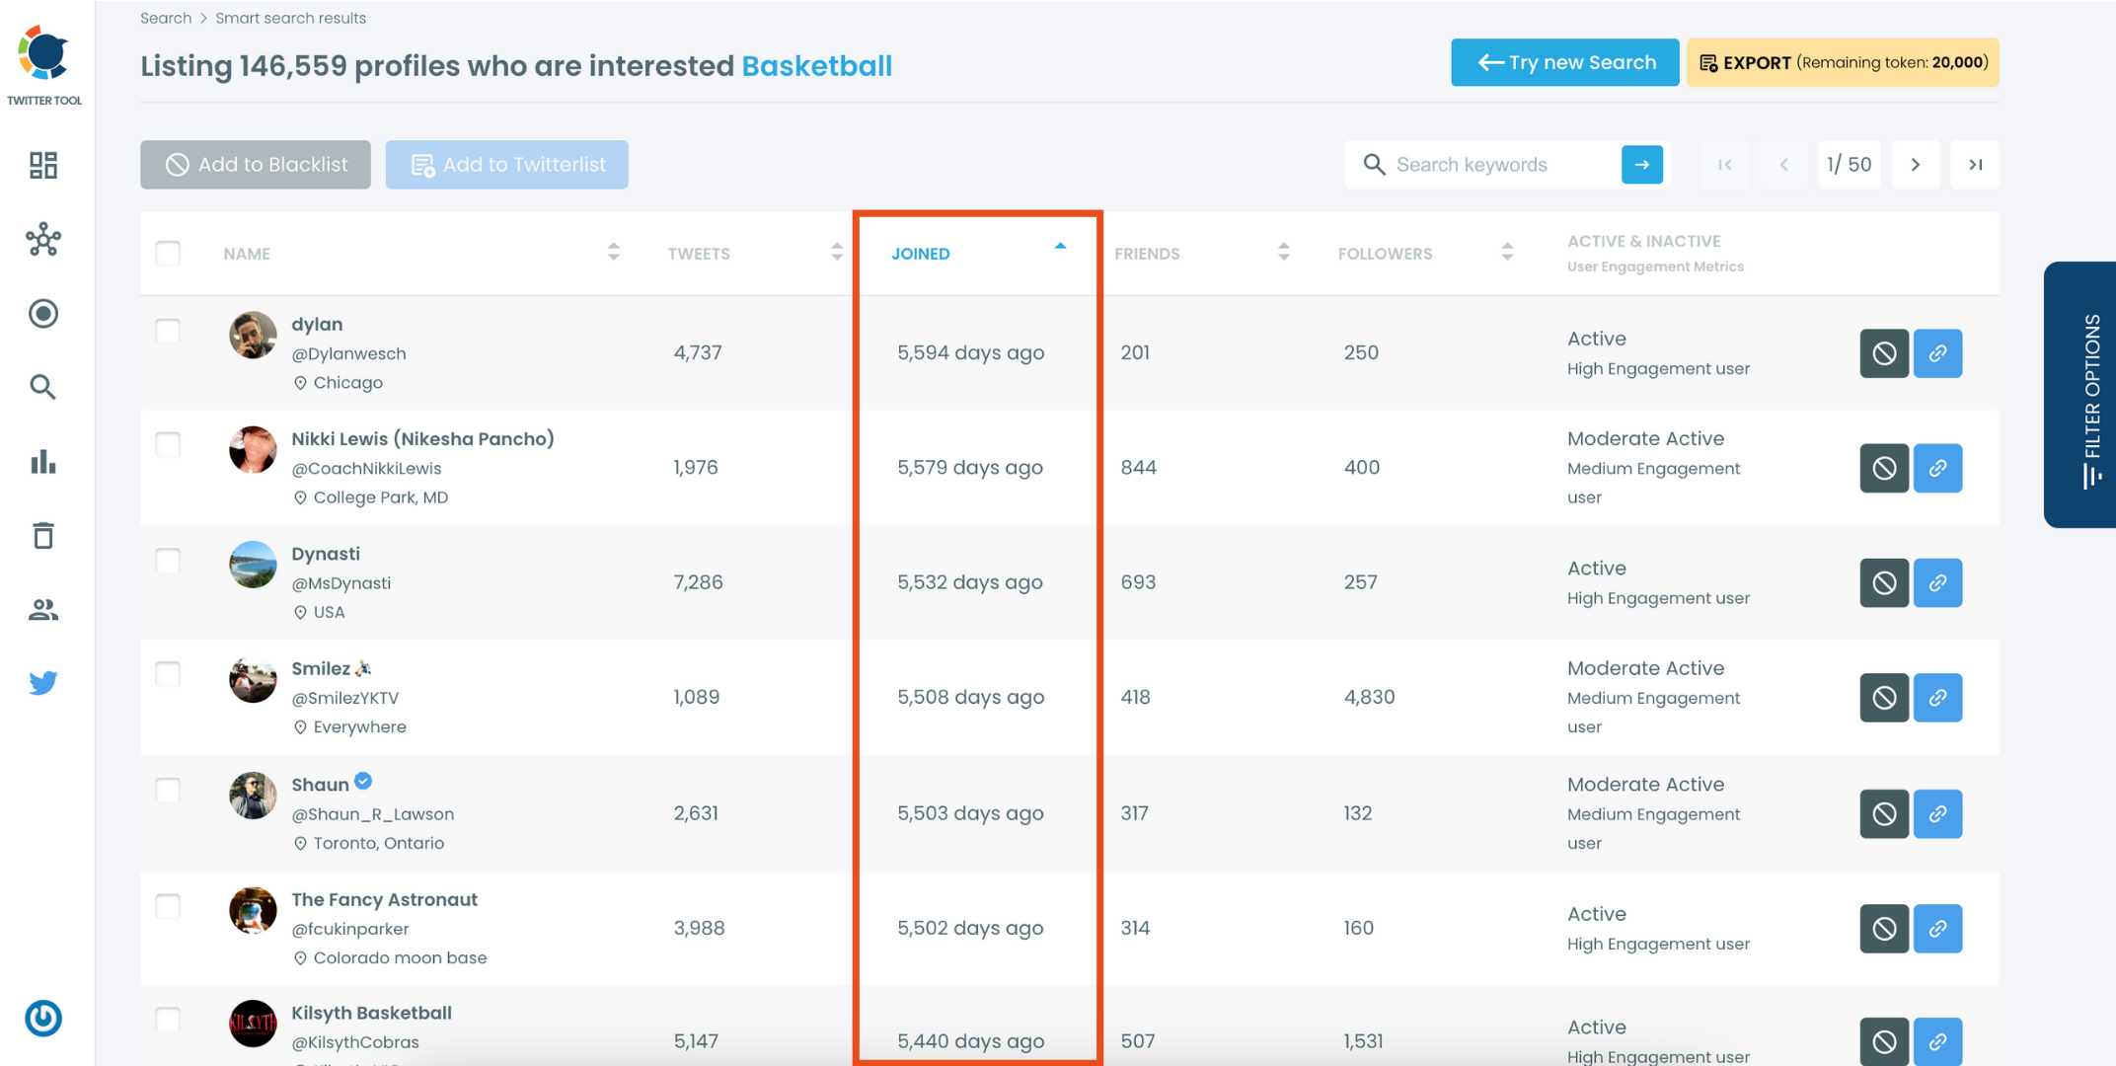Go to the last results page

coord(1975,165)
